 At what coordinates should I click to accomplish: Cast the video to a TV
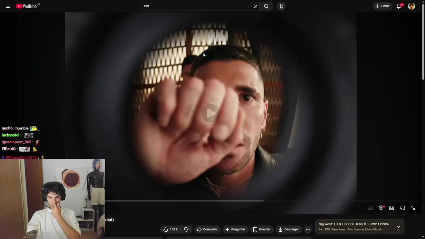pyautogui.click(x=402, y=208)
